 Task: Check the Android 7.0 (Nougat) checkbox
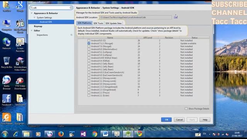pyautogui.click(x=89, y=46)
